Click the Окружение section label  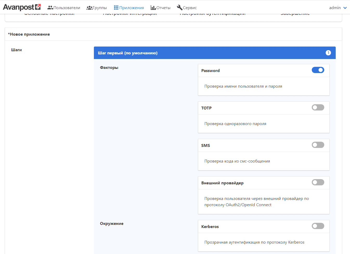(x=112, y=224)
